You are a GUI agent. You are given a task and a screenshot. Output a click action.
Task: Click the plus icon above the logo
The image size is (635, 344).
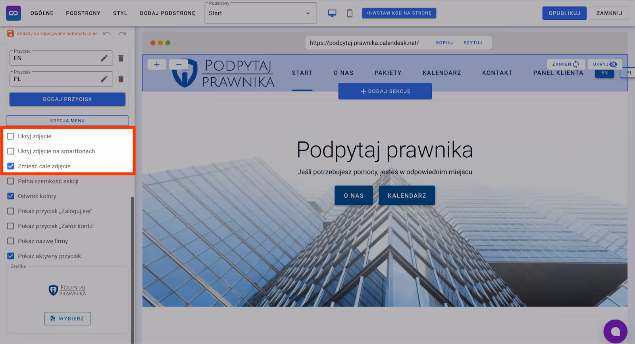(x=157, y=64)
